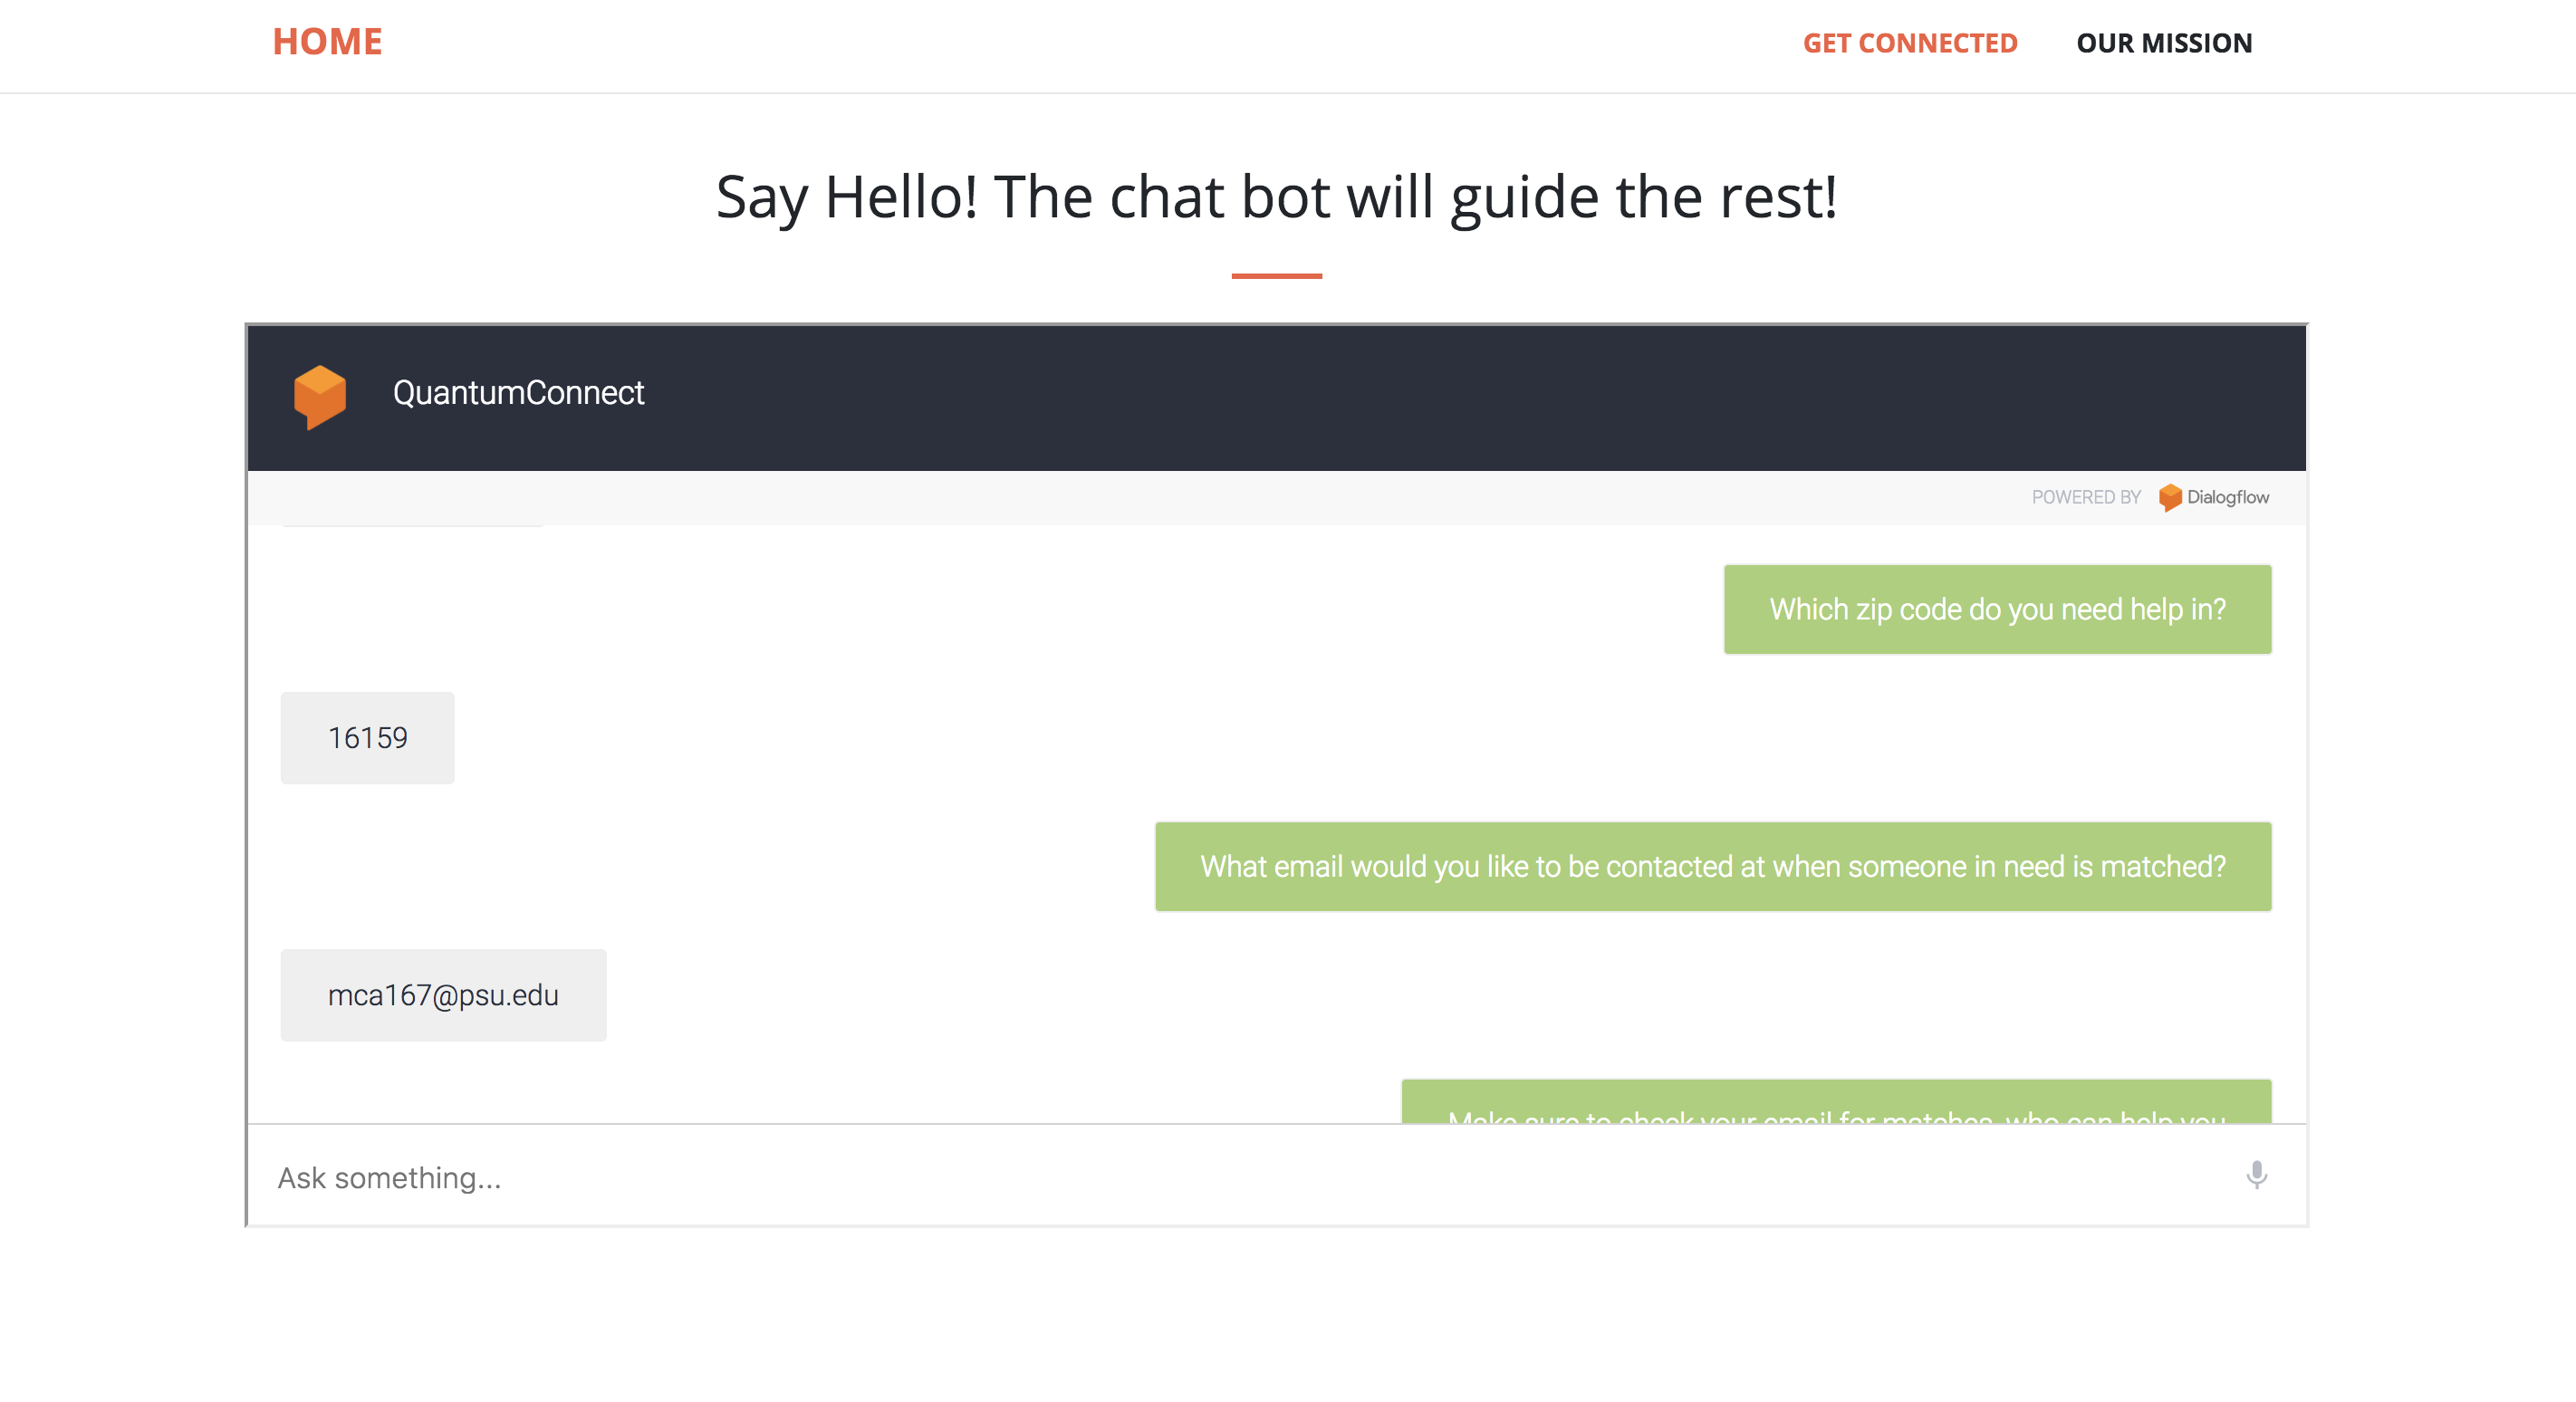Screen dimensions: 2576x1402
Task: Click the orange QuantumConnect cube logo
Action: (x=320, y=396)
